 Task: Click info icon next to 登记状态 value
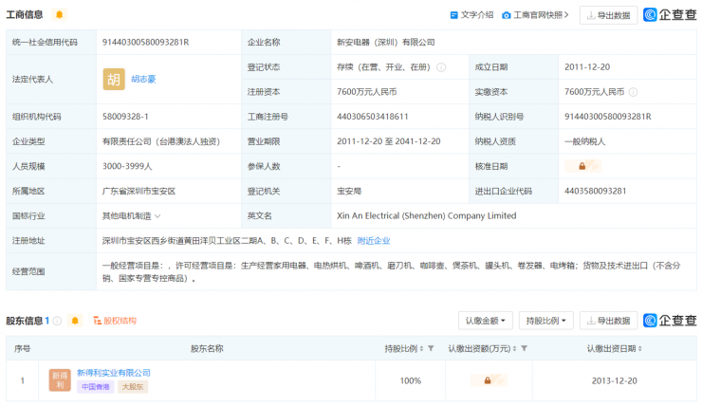(x=441, y=67)
